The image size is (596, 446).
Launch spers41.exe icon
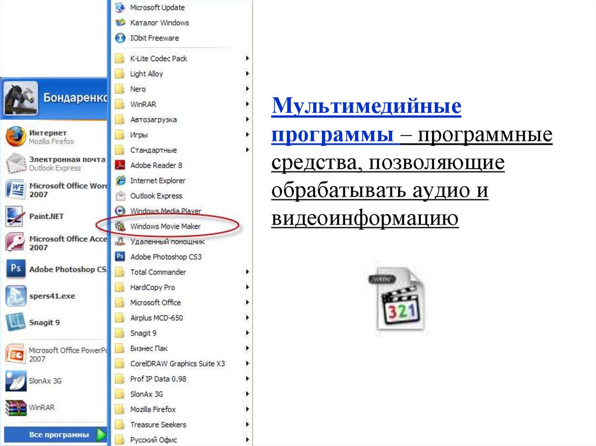[x=16, y=295]
